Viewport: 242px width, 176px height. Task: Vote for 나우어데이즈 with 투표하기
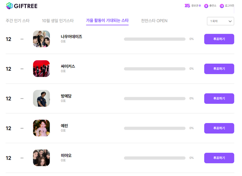coord(219,39)
